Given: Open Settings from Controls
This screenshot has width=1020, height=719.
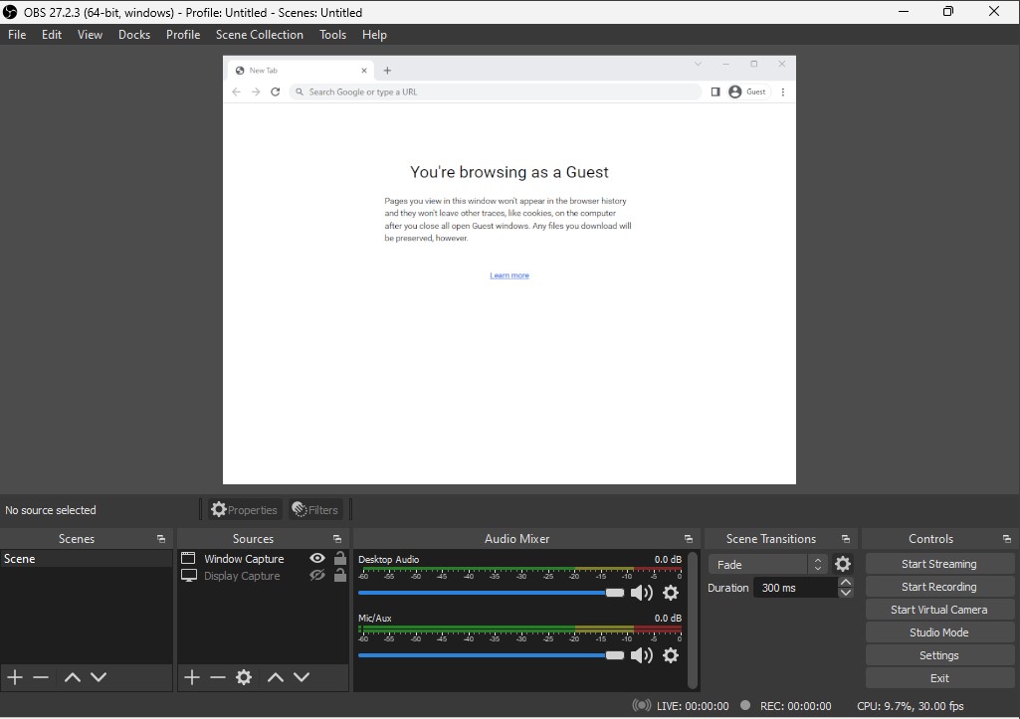Looking at the screenshot, I should click(938, 655).
